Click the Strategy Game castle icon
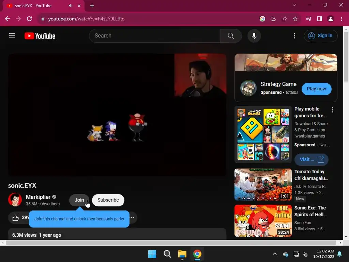349x262 pixels. click(x=248, y=88)
